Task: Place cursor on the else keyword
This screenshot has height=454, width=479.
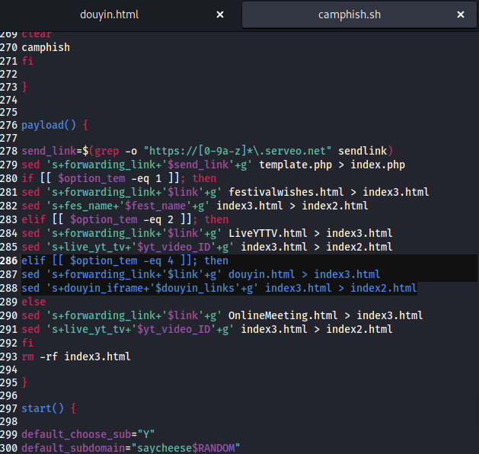Action: tap(34, 302)
